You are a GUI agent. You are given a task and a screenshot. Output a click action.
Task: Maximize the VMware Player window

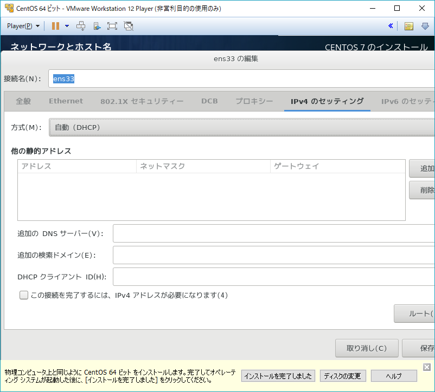pyautogui.click(x=397, y=8)
